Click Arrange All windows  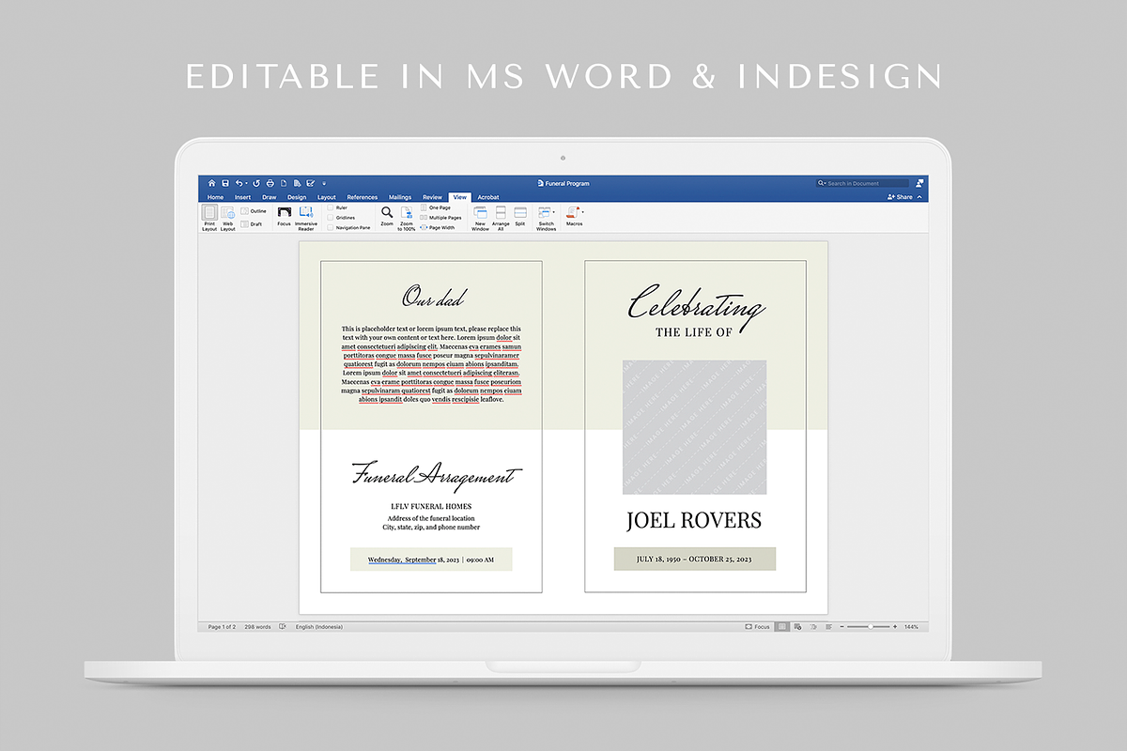point(501,219)
